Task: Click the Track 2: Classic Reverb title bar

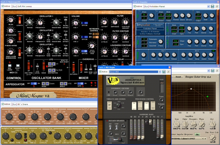Action: pos(49,100)
